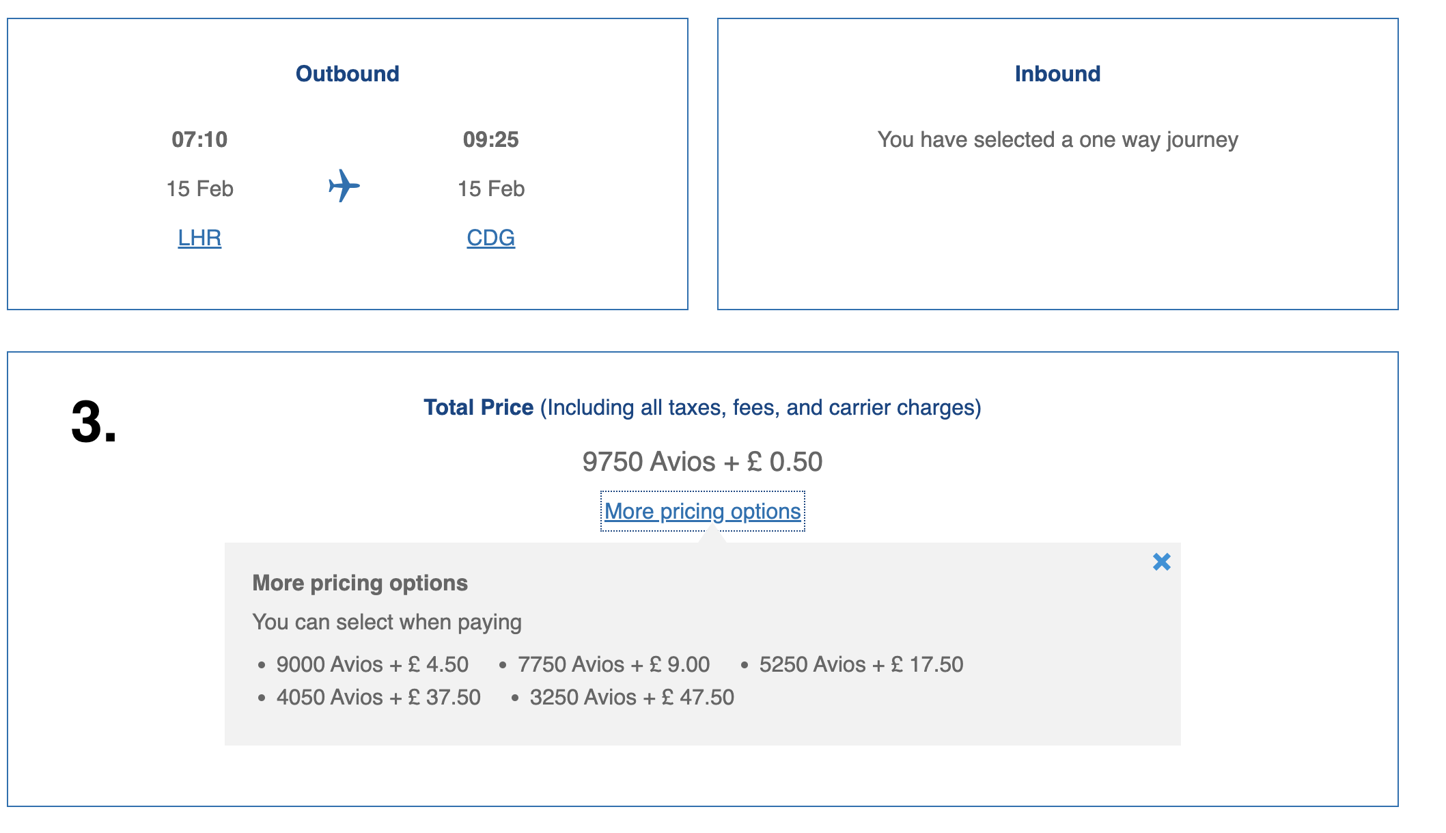
Task: Click the More pricing options popup title
Action: [x=360, y=583]
